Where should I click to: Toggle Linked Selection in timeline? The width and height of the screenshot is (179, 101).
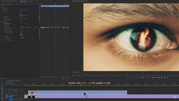point(13,85)
